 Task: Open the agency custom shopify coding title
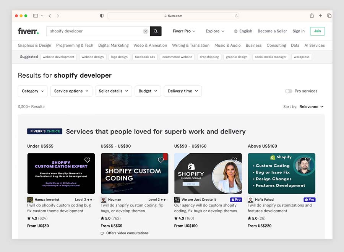(x=206, y=208)
